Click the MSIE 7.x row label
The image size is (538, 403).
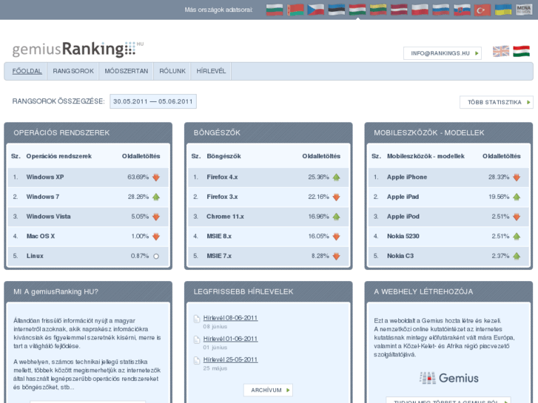pos(219,256)
